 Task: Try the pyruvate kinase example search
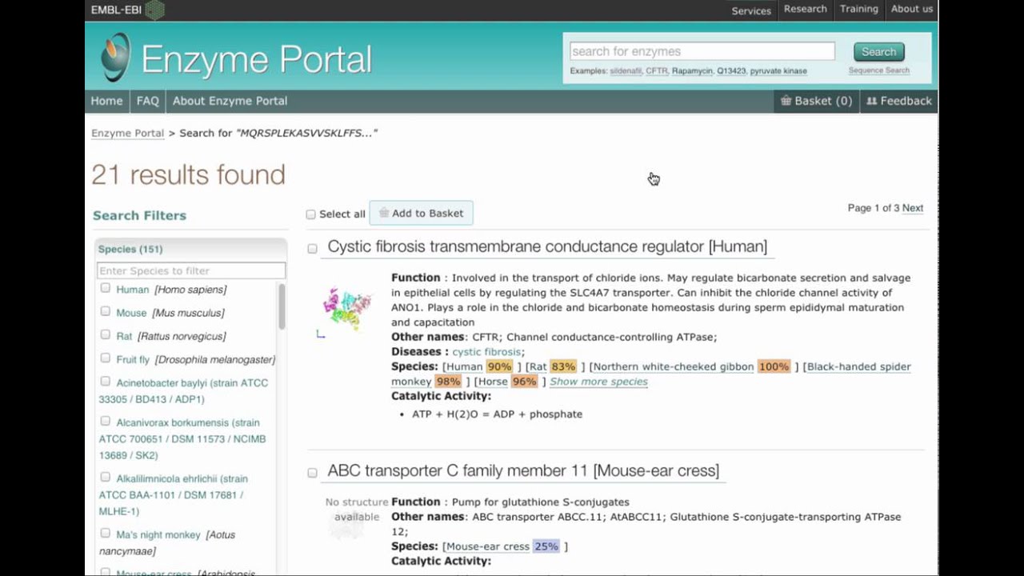coord(778,71)
